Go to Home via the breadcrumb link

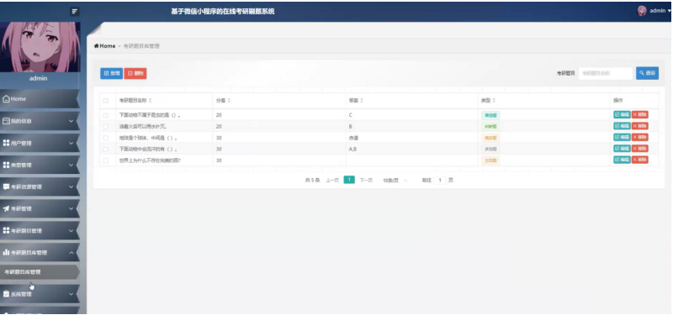click(104, 46)
